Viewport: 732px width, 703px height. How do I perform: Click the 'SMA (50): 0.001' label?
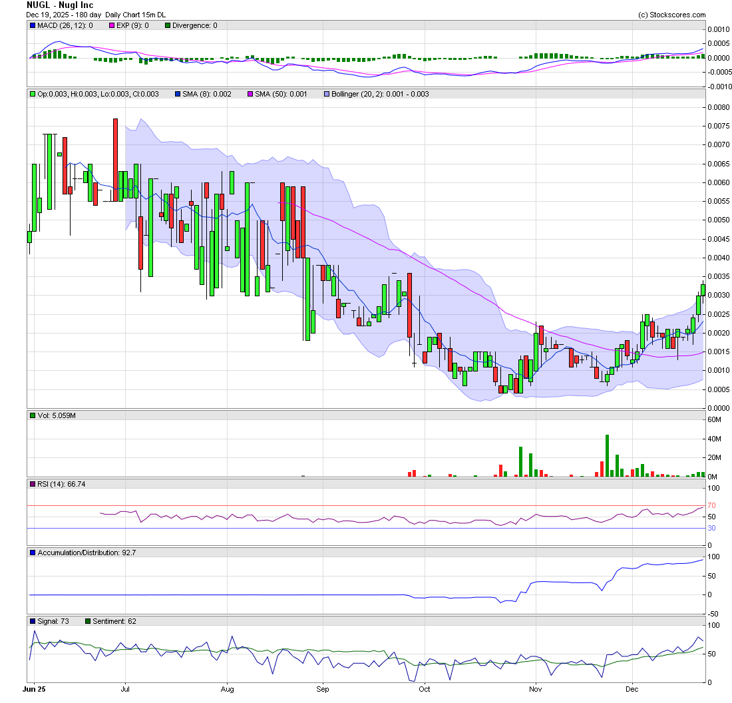tap(281, 95)
